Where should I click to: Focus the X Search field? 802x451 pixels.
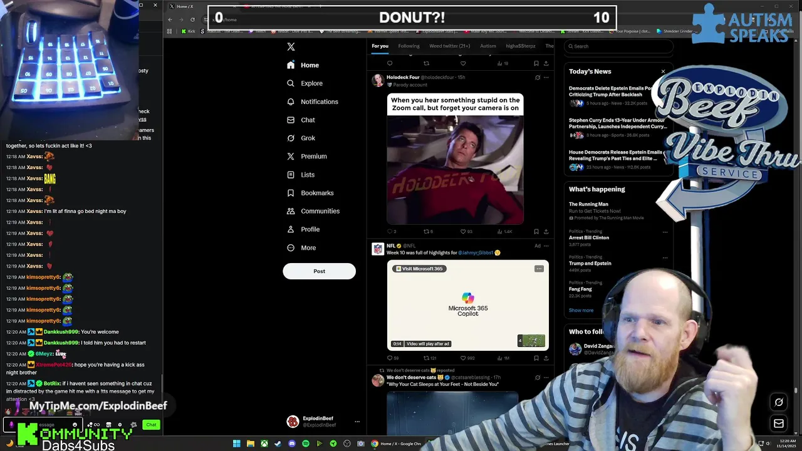point(618,46)
